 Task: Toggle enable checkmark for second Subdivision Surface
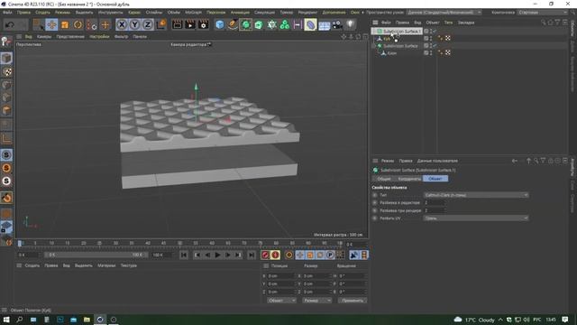[x=435, y=46]
